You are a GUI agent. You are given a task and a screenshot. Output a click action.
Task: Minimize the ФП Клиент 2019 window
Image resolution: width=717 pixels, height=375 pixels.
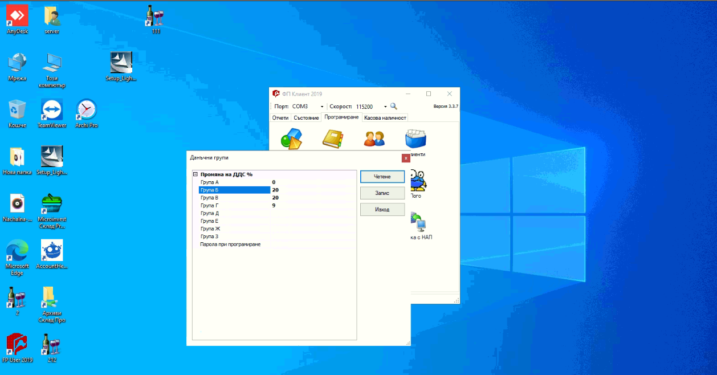(408, 93)
